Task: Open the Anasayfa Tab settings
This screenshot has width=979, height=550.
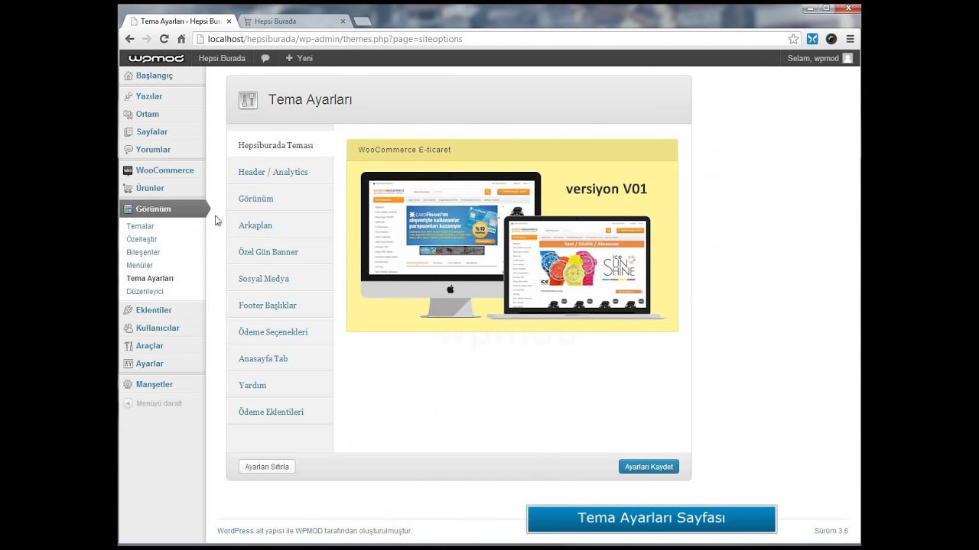Action: pos(280,359)
